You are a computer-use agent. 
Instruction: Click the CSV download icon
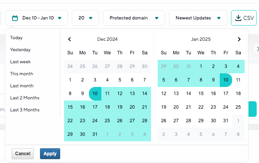(238, 18)
